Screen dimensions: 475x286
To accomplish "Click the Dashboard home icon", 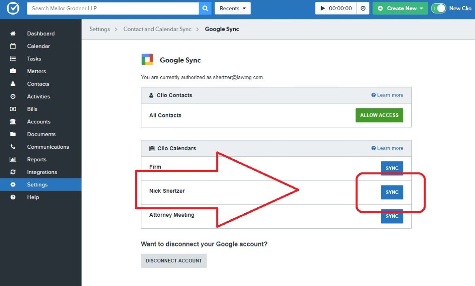I will pyautogui.click(x=13, y=34).
